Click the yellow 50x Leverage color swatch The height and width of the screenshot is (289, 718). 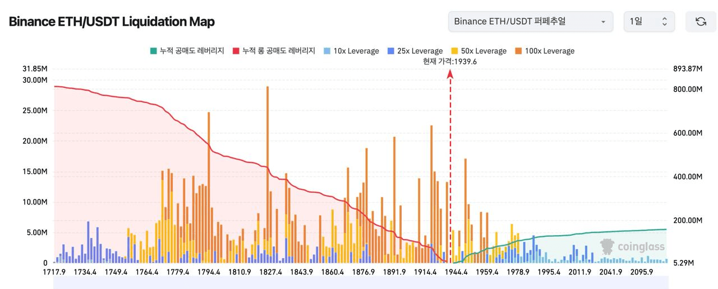coord(454,51)
